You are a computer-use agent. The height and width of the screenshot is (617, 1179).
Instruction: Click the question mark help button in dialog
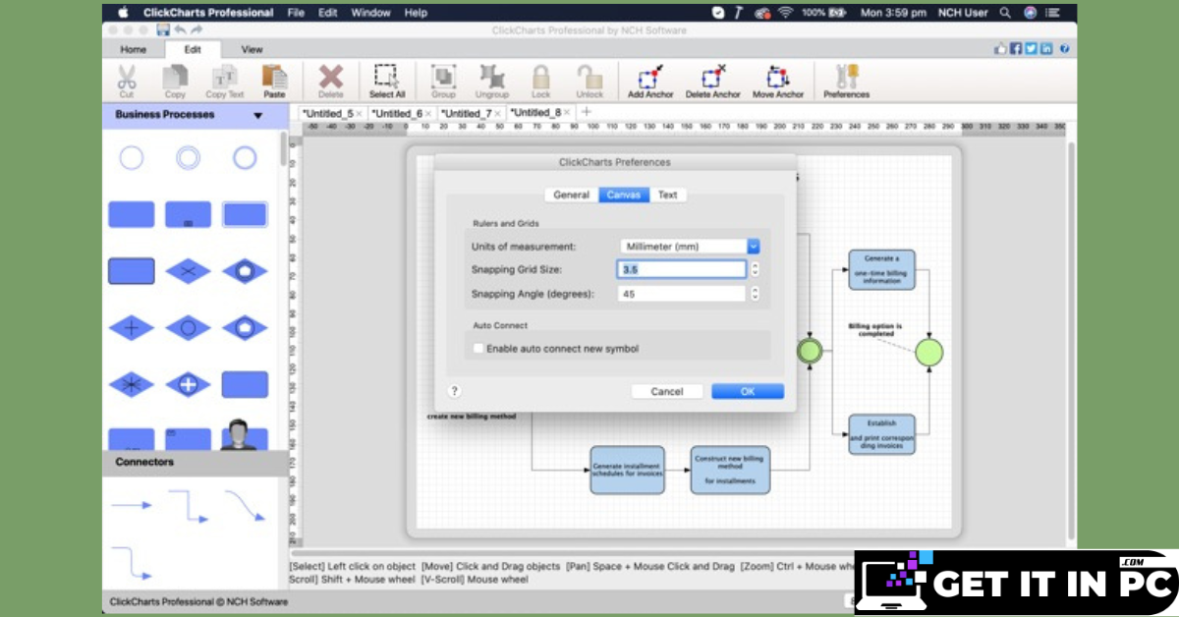coord(455,391)
